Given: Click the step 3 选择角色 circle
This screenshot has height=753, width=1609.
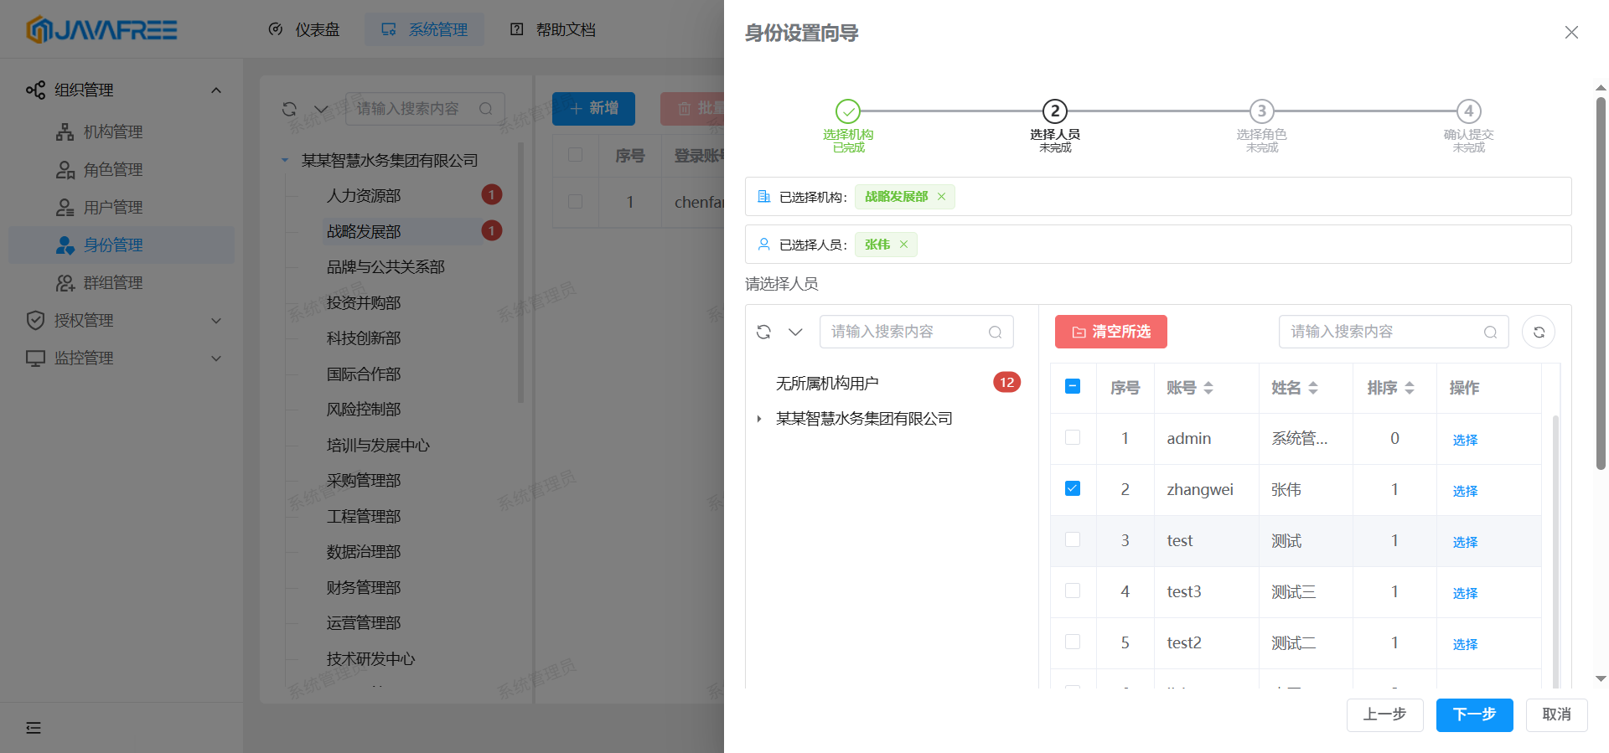Looking at the screenshot, I should coord(1261,111).
